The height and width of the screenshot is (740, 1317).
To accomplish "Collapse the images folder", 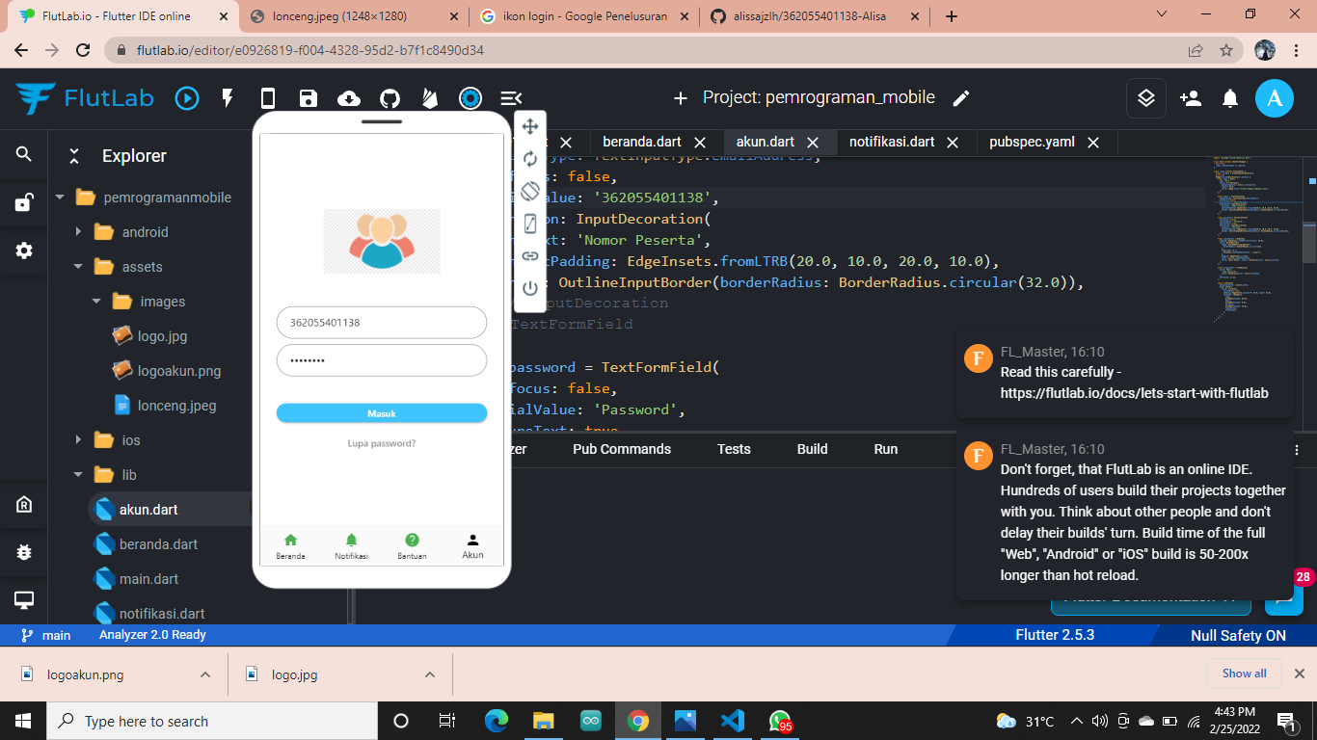I will (96, 302).
